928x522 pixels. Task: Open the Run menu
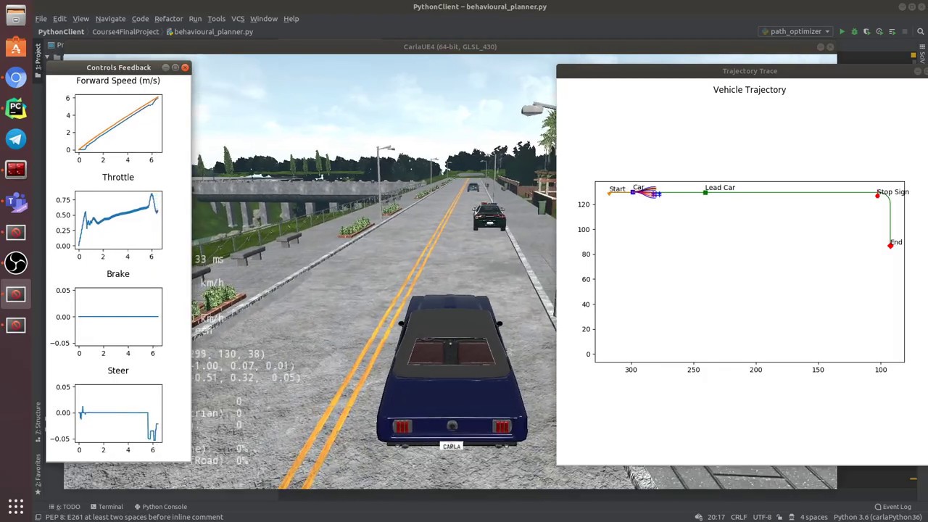[x=195, y=19]
